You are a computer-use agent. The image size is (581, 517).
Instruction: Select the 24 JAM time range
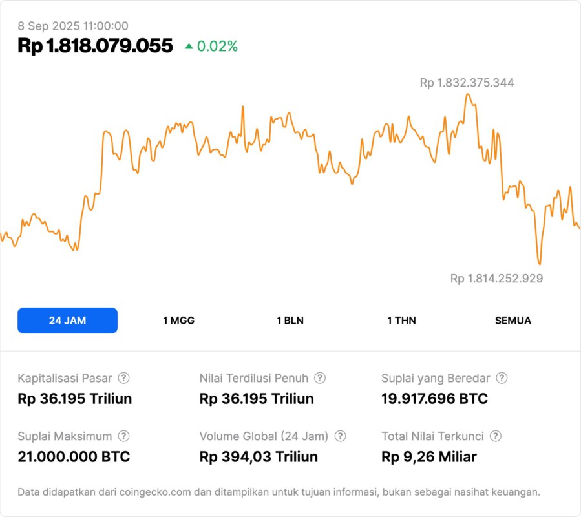(x=67, y=321)
